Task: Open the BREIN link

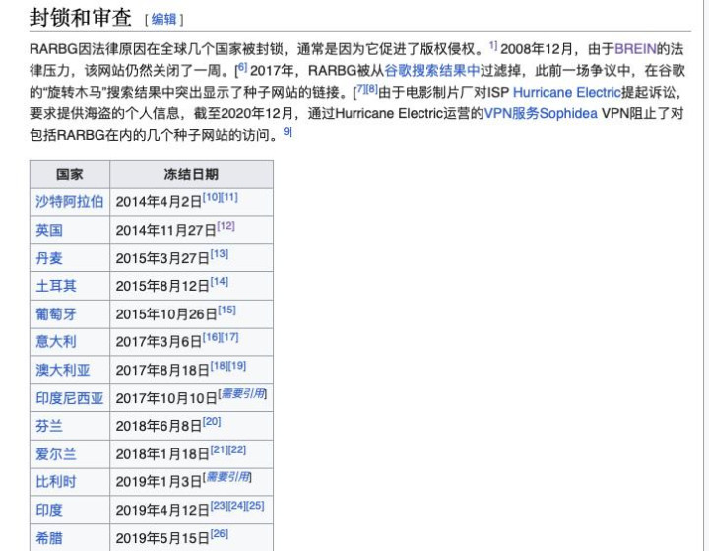Action: (635, 49)
